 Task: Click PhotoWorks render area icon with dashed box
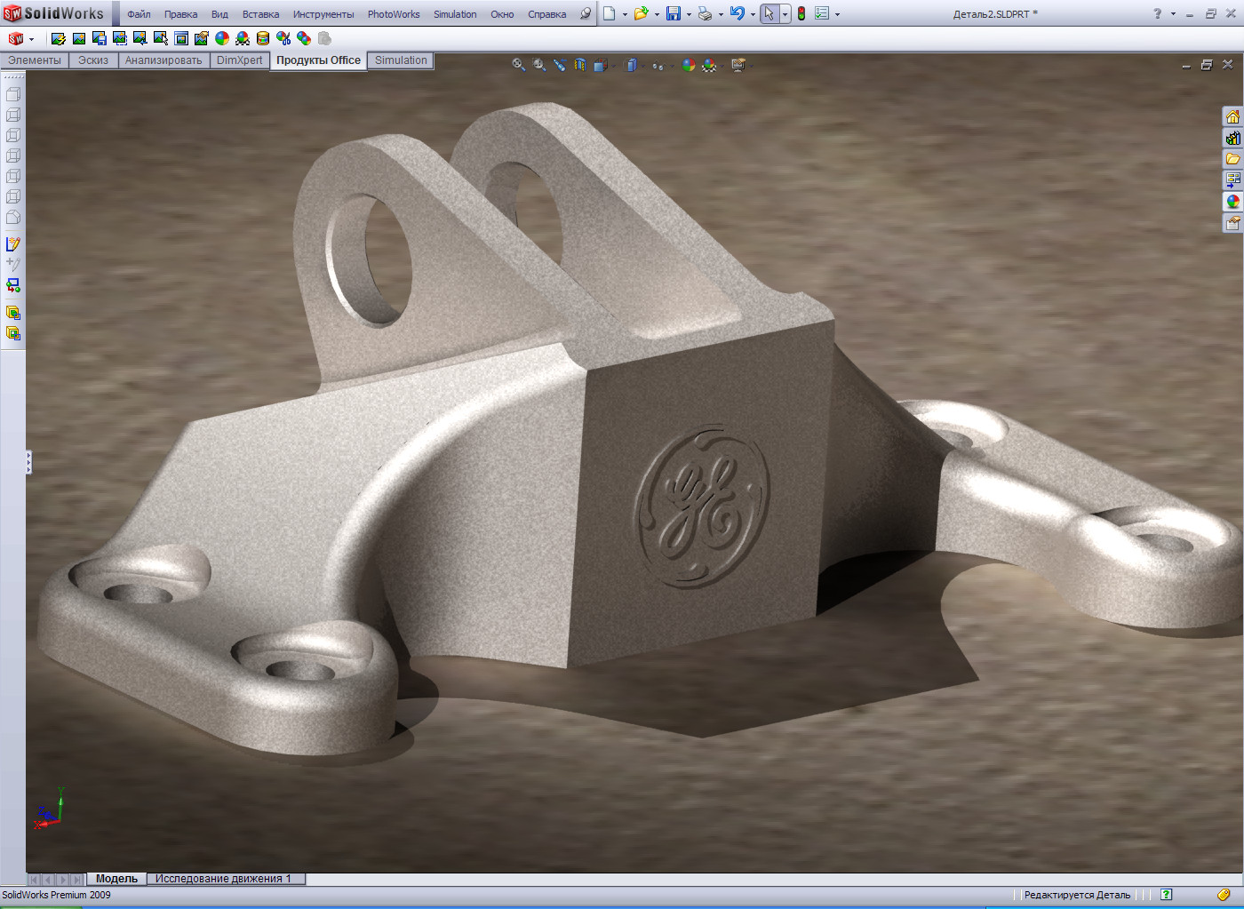[x=120, y=38]
